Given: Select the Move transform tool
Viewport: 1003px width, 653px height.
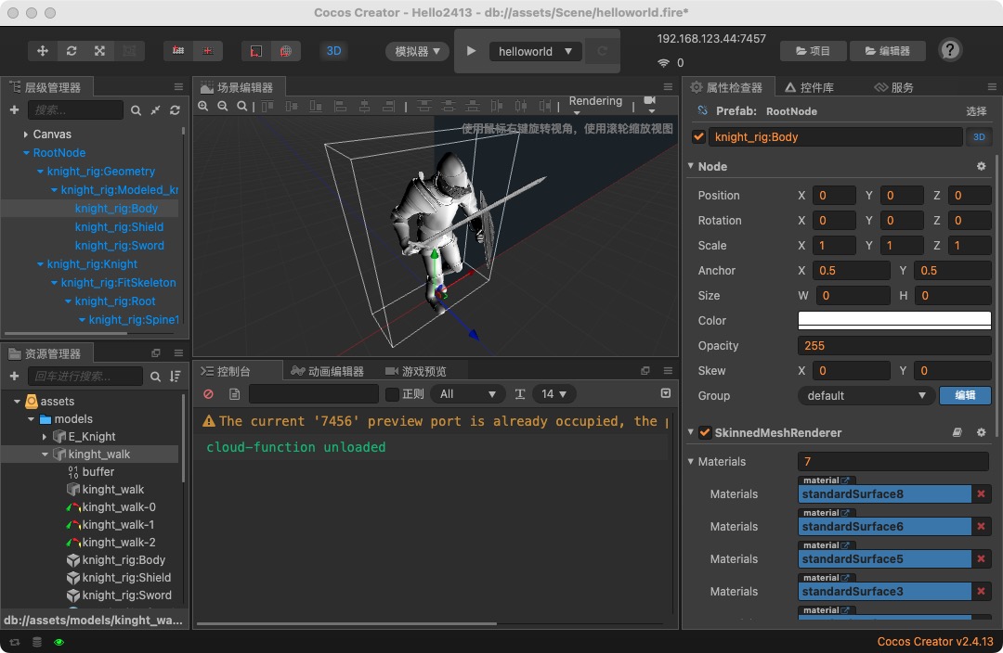Looking at the screenshot, I should pos(43,51).
